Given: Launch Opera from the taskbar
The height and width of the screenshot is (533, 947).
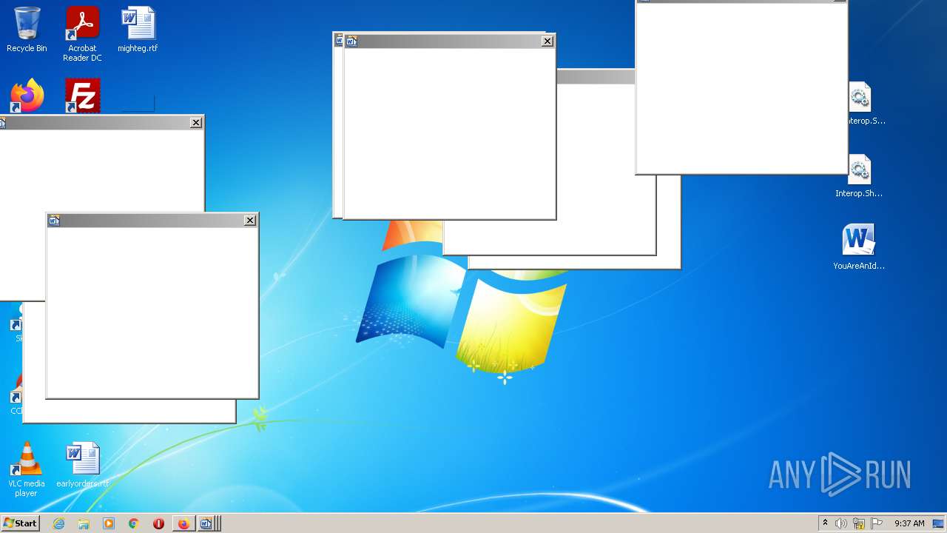Looking at the screenshot, I should pos(158,523).
